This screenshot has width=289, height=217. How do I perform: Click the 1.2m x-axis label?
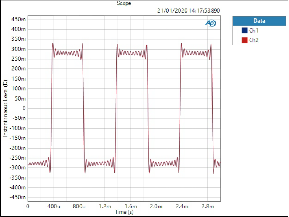pos(105,206)
